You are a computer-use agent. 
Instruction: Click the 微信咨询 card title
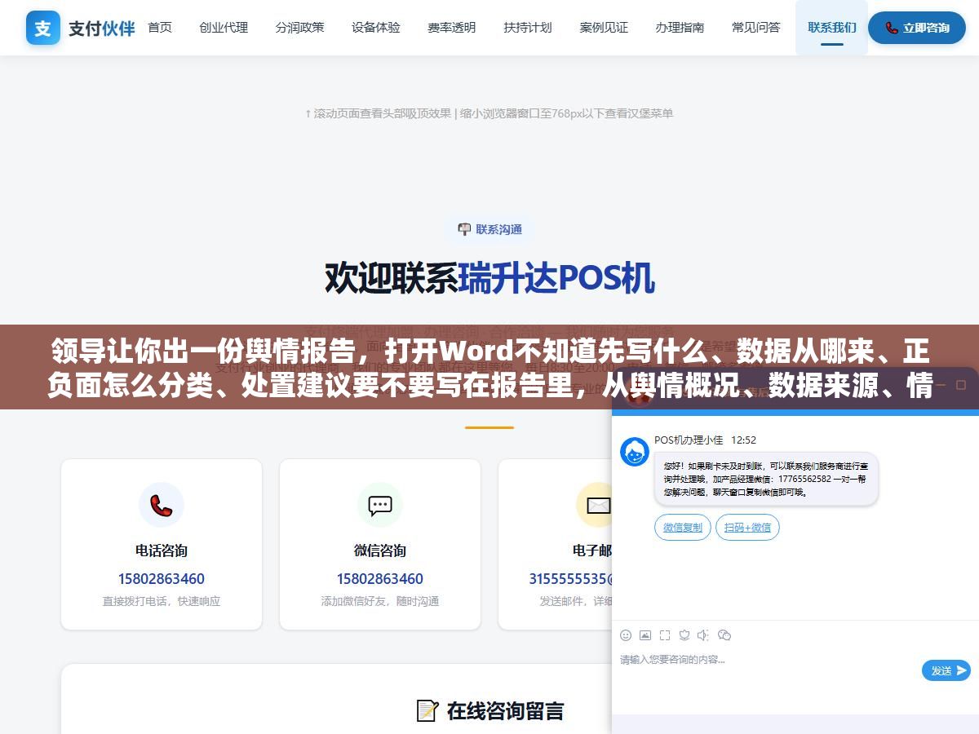coord(380,550)
